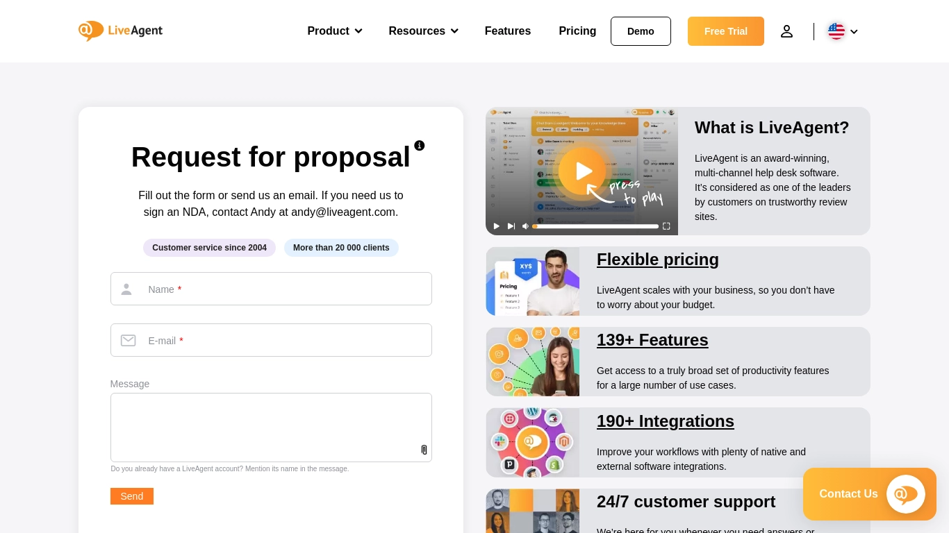Click the LiveAgent logo in the header
Image resolution: width=949 pixels, height=533 pixels.
tap(119, 31)
